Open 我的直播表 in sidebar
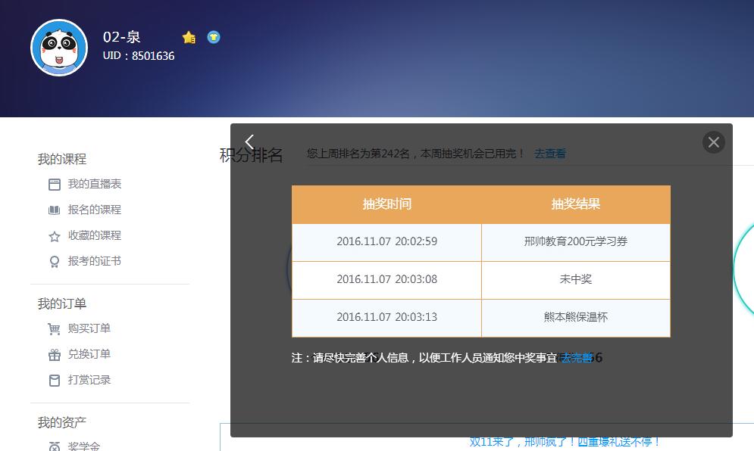The image size is (754, 451). (x=94, y=184)
